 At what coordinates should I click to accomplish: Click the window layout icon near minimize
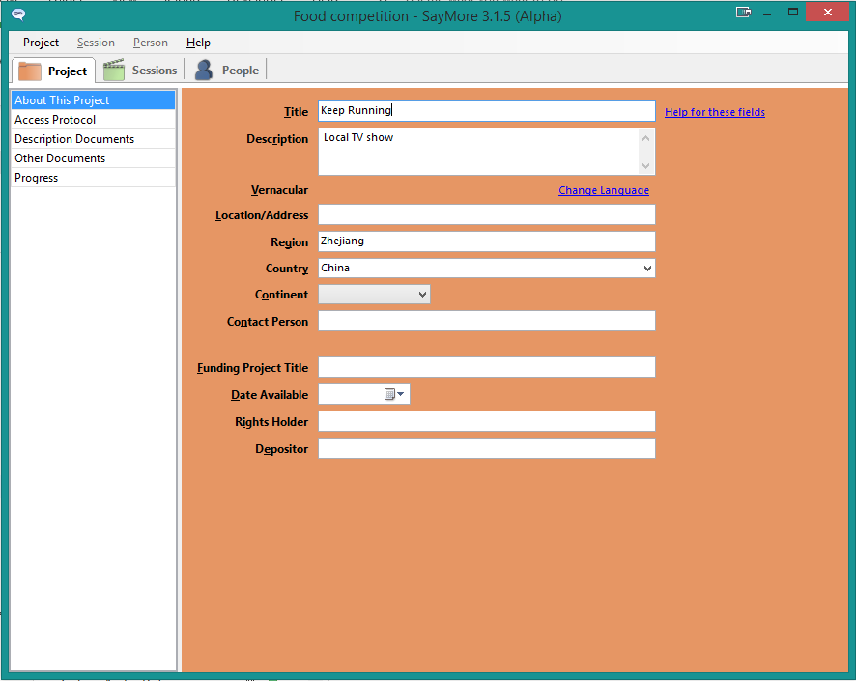(743, 12)
